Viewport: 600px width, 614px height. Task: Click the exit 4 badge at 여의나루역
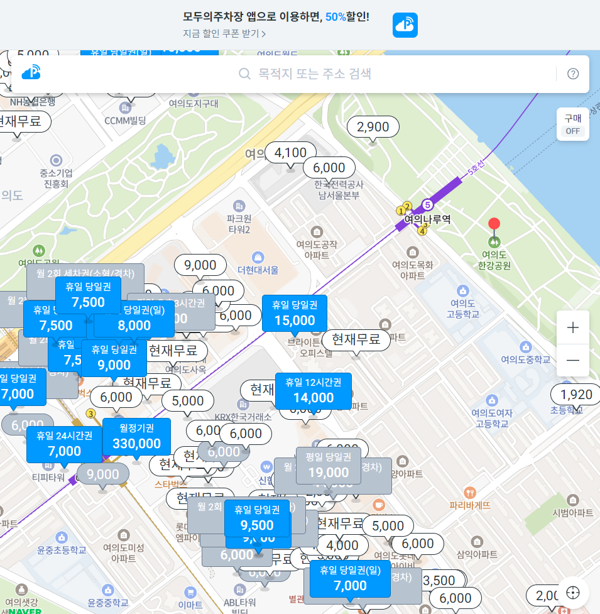coord(422,231)
